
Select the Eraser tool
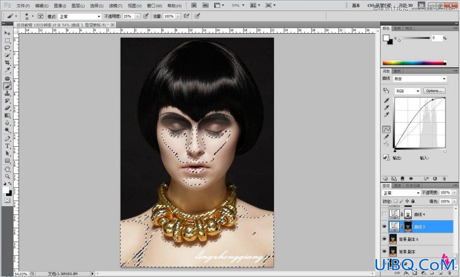coord(8,108)
